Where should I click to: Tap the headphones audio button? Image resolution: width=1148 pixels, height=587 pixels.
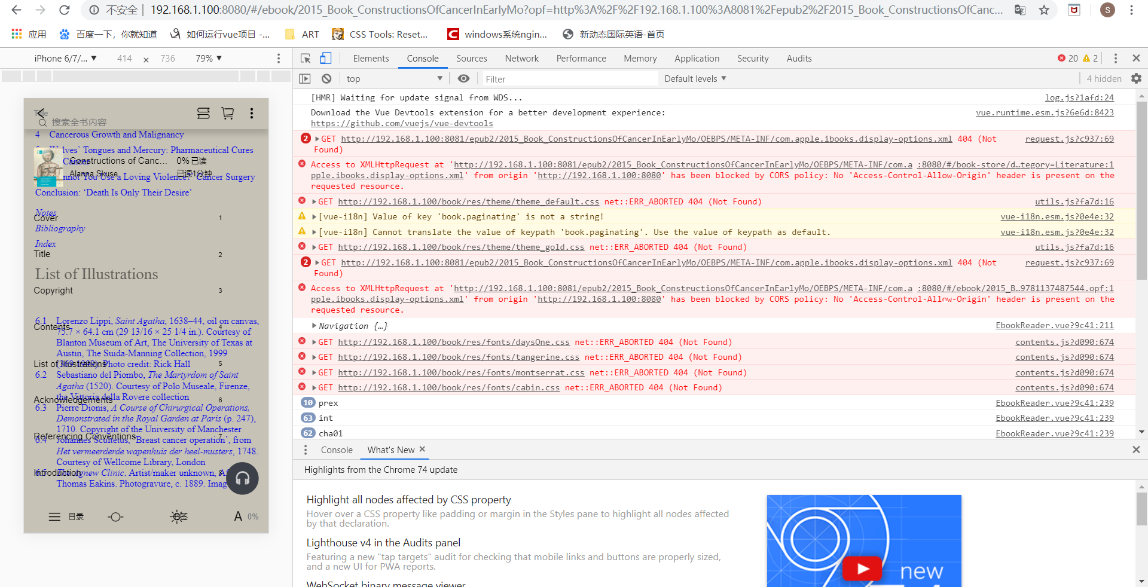click(x=242, y=478)
